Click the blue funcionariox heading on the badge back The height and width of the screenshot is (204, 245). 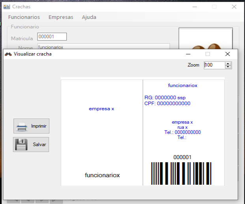[x=182, y=85]
